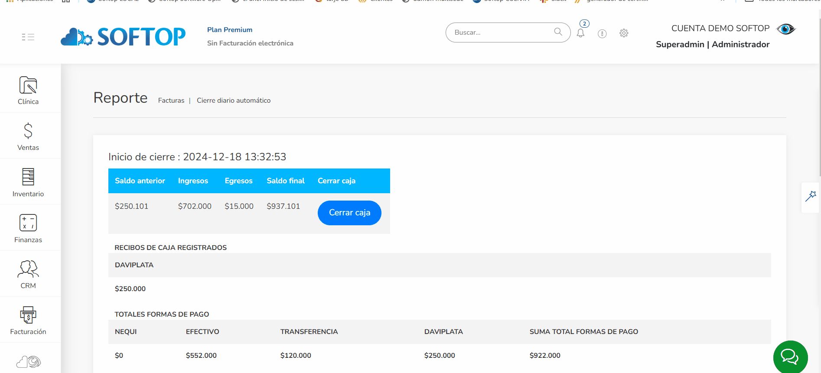Click the pin icon on right edge
This screenshot has height=373, width=821.
[811, 196]
